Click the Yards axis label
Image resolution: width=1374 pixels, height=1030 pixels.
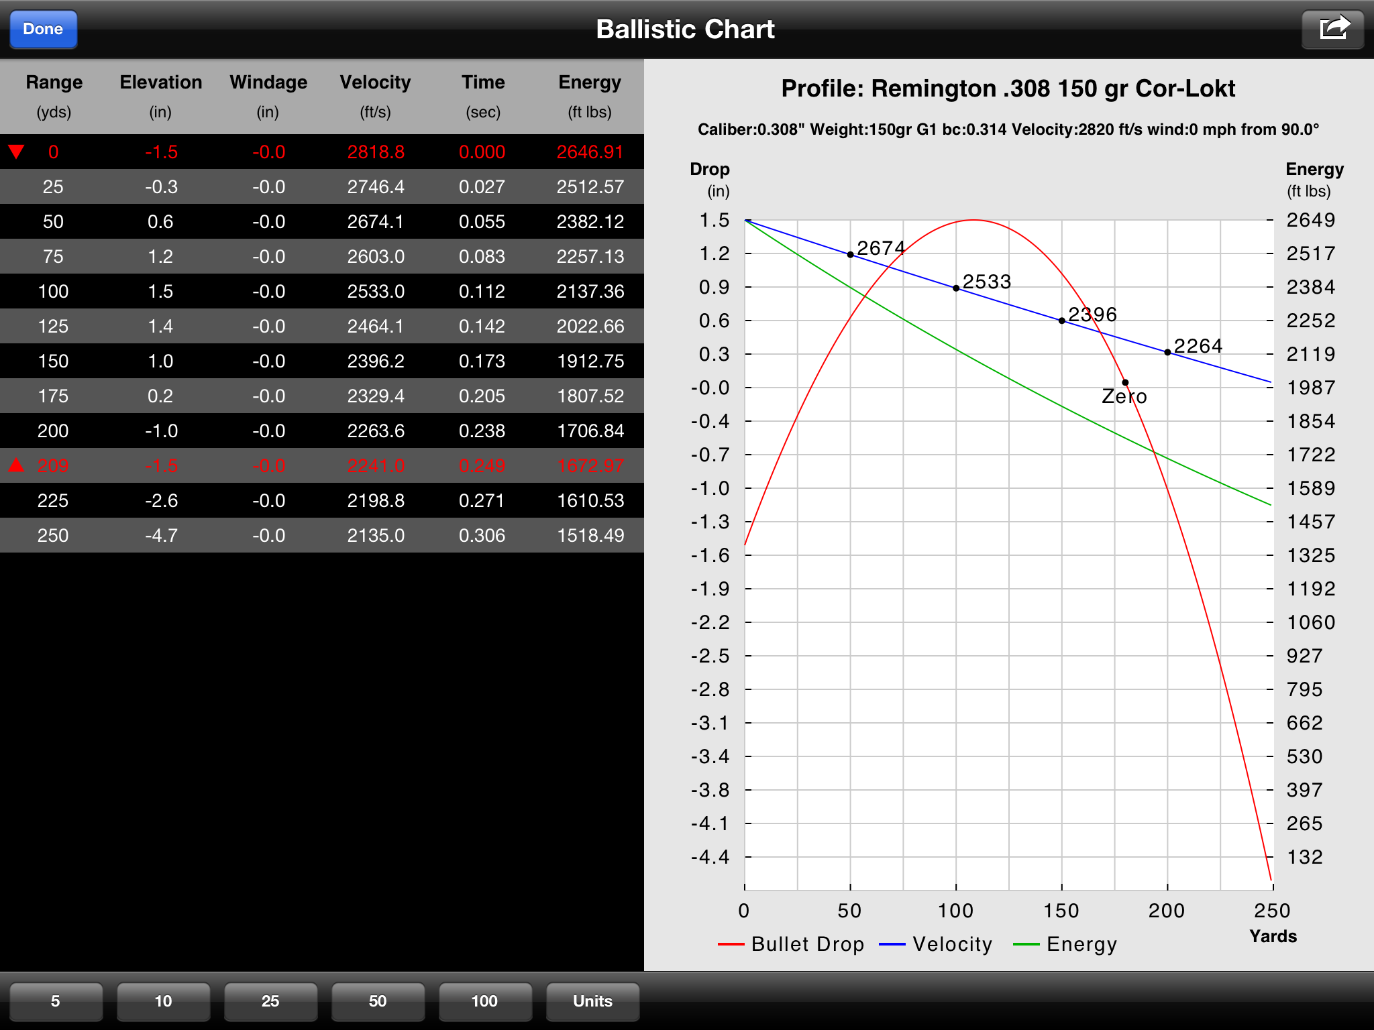pos(1273,936)
